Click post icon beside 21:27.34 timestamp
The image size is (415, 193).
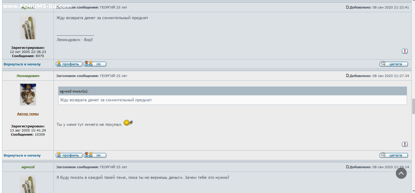click(347, 76)
